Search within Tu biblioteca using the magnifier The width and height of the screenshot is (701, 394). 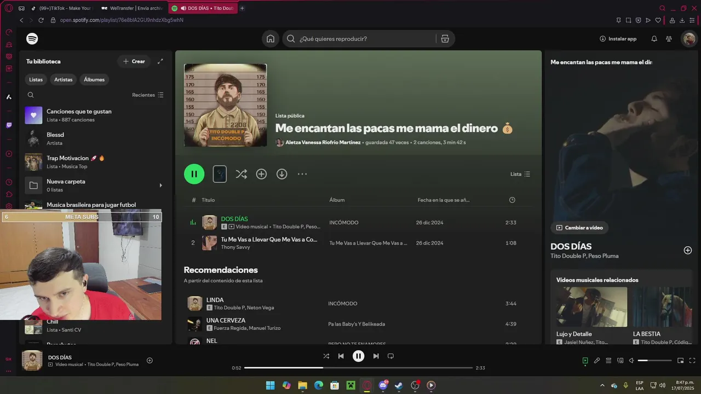(31, 95)
